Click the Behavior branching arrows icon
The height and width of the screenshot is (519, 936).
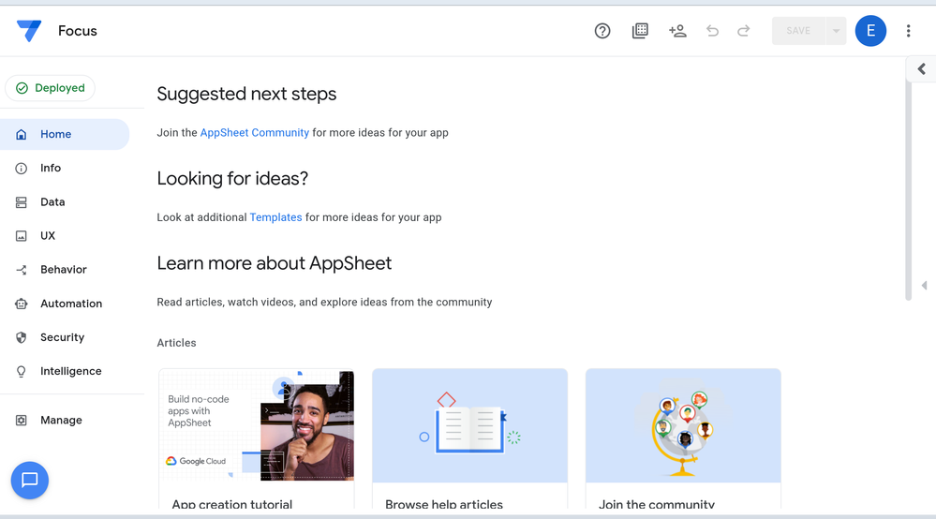[x=22, y=270]
